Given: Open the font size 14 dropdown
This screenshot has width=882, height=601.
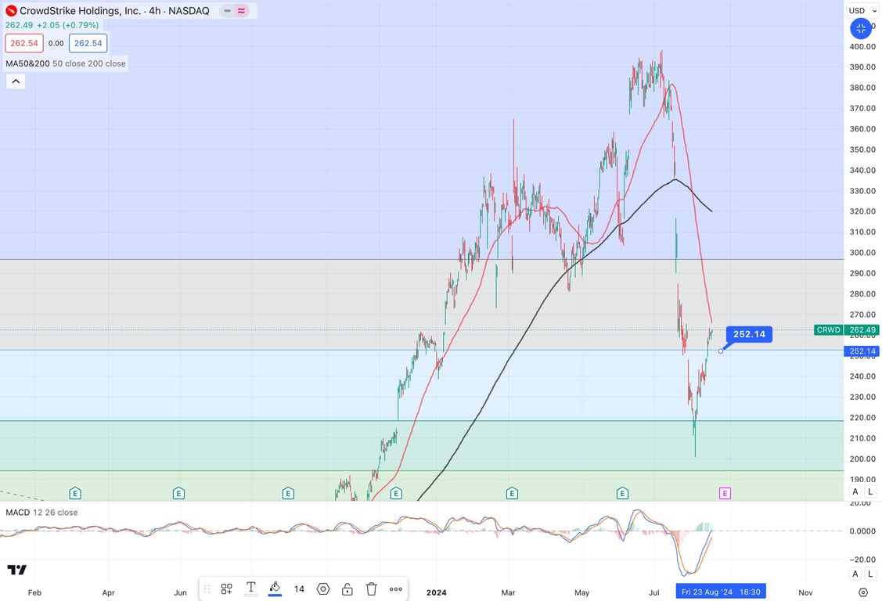Looking at the screenshot, I should pos(299,588).
